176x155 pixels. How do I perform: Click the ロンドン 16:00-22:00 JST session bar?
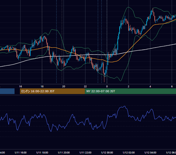[x=52, y=91]
